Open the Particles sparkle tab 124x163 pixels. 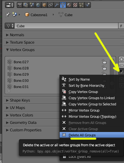click(81, 5)
